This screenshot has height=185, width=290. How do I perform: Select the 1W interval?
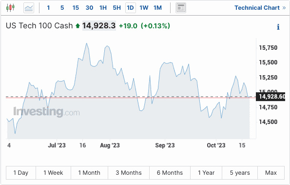144,8
